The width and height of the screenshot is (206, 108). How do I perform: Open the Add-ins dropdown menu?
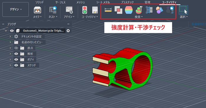click(x=69, y=17)
